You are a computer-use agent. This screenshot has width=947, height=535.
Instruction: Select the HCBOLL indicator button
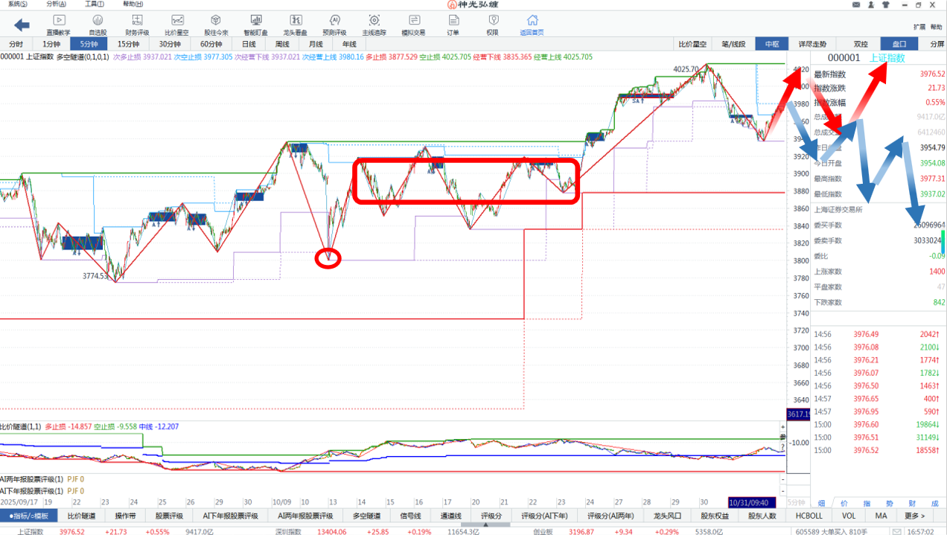click(809, 516)
